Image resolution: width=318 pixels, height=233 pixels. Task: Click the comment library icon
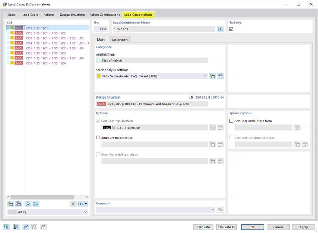pyautogui.click(x=220, y=210)
